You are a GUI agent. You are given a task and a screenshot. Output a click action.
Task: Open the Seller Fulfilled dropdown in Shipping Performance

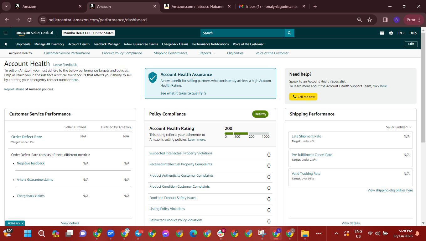click(x=398, y=127)
